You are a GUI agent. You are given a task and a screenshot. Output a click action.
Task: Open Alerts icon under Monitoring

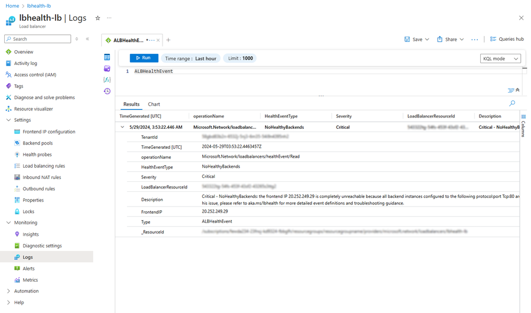[x=17, y=268]
